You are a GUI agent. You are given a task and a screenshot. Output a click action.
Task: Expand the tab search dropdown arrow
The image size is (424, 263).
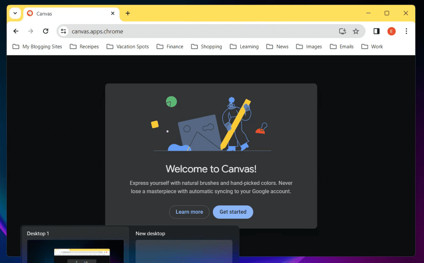(15, 13)
